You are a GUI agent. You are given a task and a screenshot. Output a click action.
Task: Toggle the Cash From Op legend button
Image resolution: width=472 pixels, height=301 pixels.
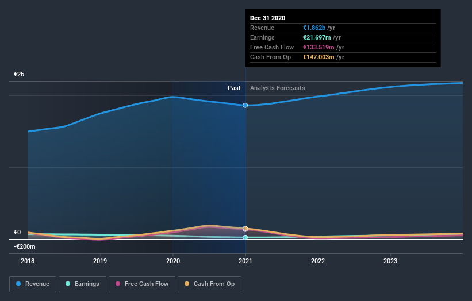pos(209,284)
